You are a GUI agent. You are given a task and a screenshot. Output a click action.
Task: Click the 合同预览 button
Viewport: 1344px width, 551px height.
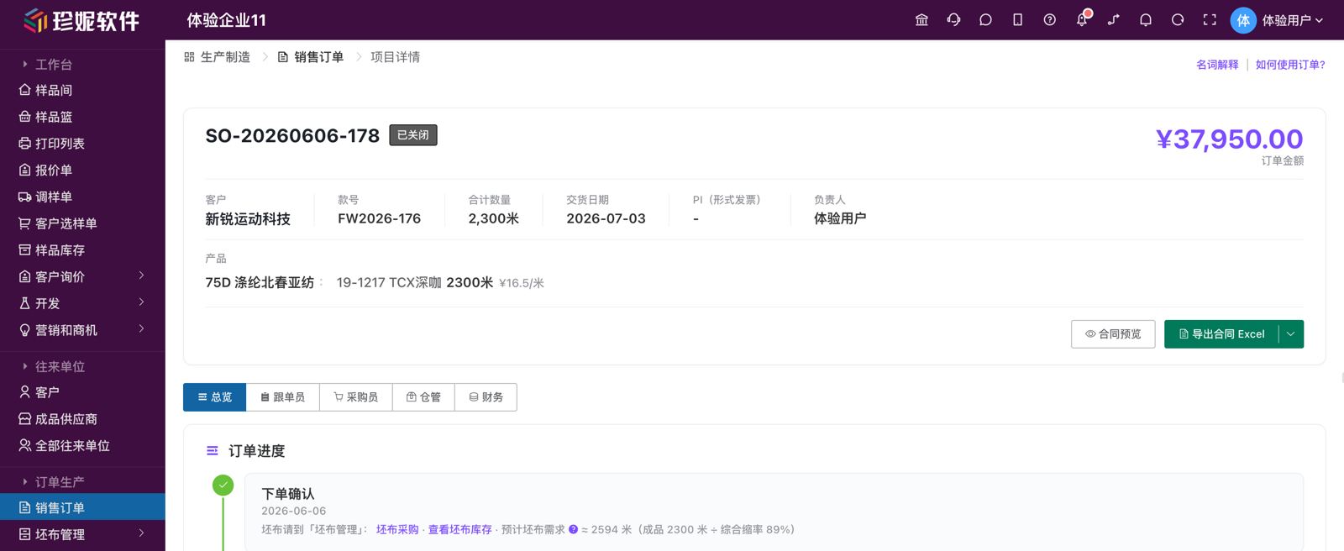pyautogui.click(x=1113, y=334)
